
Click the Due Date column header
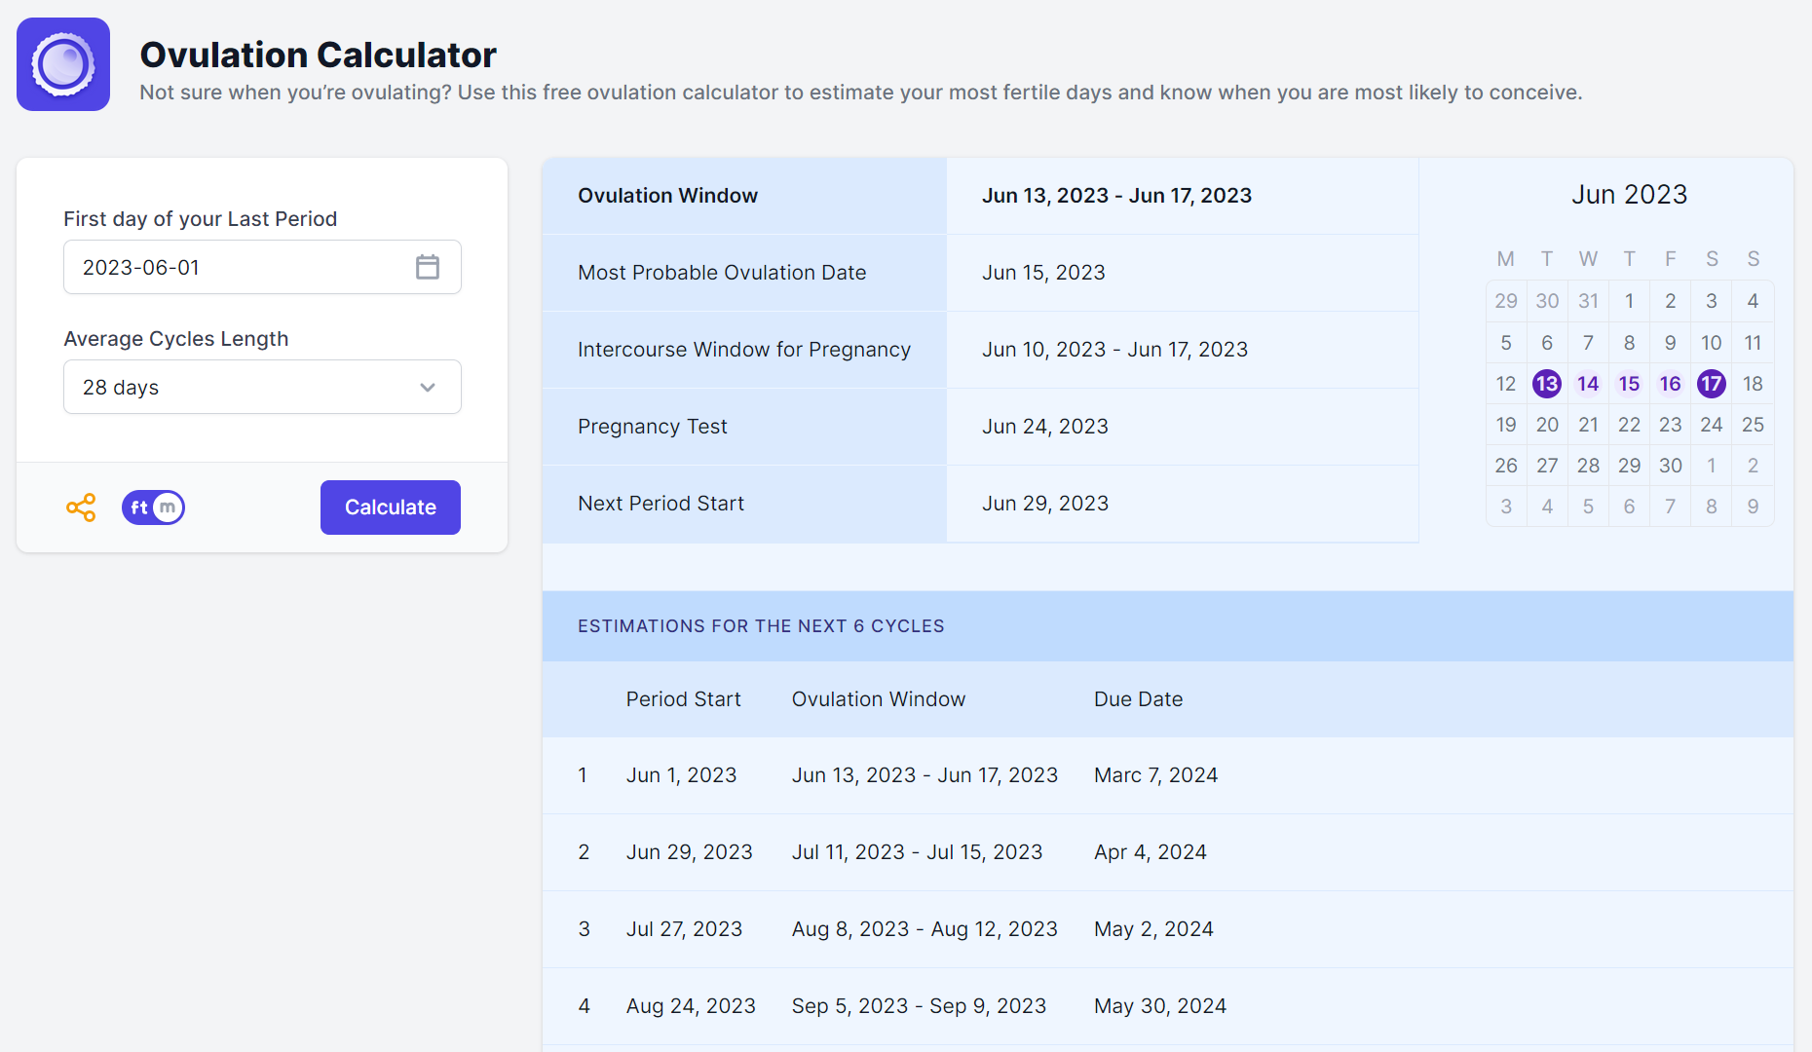pos(1138,699)
